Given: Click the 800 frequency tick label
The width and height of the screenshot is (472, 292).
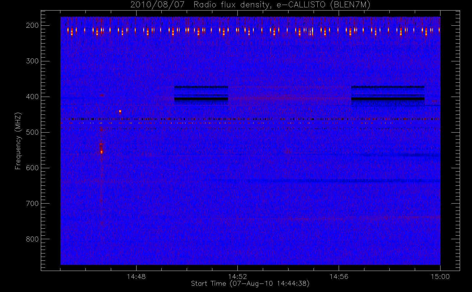Looking at the screenshot, I should click(x=32, y=239).
